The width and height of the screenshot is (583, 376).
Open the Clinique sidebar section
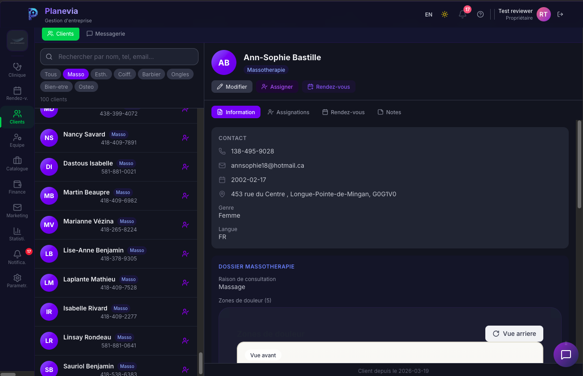point(17,70)
